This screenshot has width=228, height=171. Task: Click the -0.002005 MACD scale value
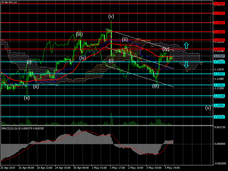click(x=220, y=164)
